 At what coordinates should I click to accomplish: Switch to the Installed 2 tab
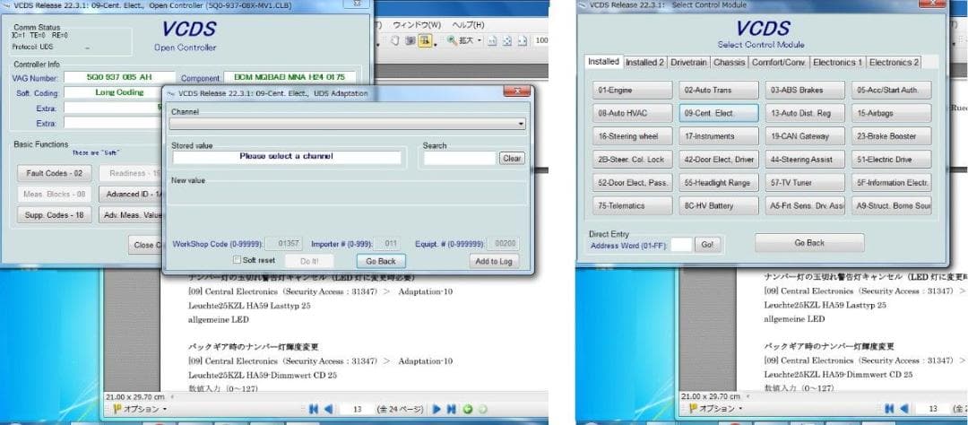point(644,63)
